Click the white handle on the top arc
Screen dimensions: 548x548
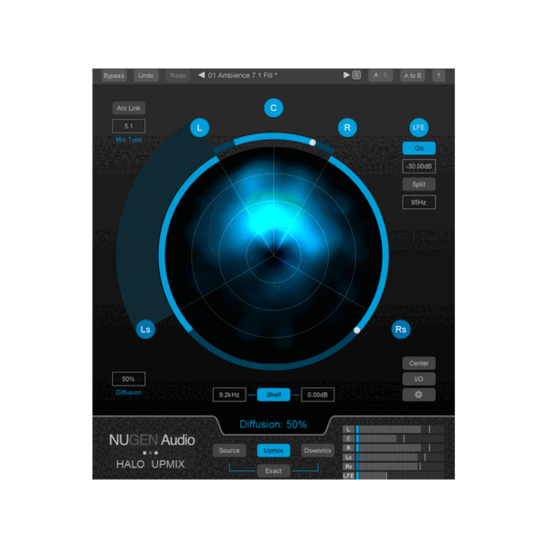tap(312, 142)
